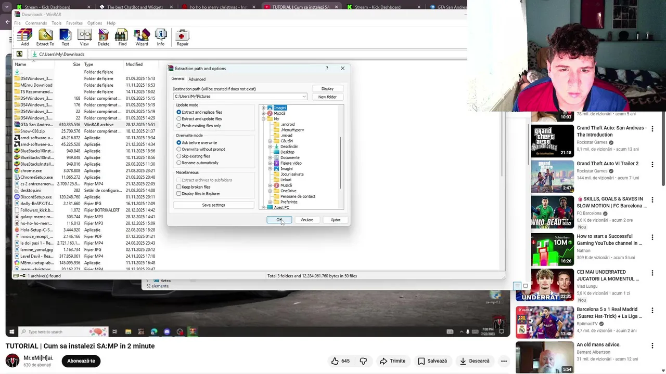Expand the Documente tree node
The height and width of the screenshot is (374, 666).
coord(270,157)
